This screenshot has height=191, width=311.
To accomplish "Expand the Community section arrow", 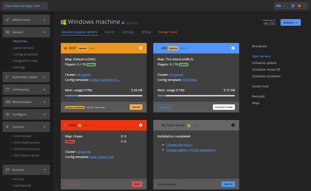I will coord(44,90).
